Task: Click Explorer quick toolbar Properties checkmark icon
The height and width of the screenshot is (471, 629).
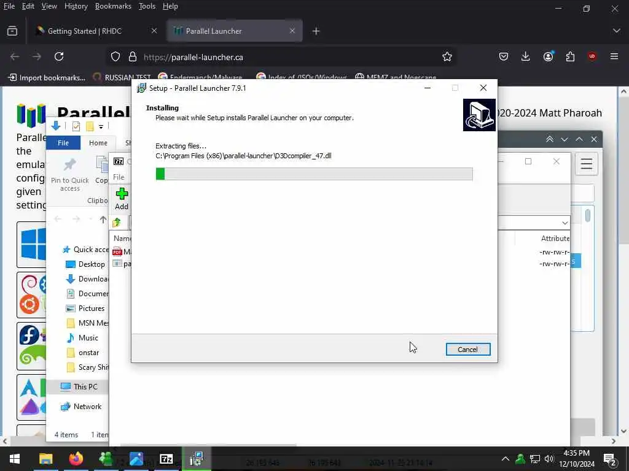Action: click(x=76, y=126)
